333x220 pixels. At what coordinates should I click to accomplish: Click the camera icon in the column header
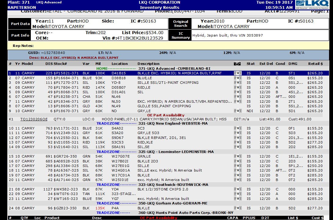pyautogui.click(x=237, y=64)
